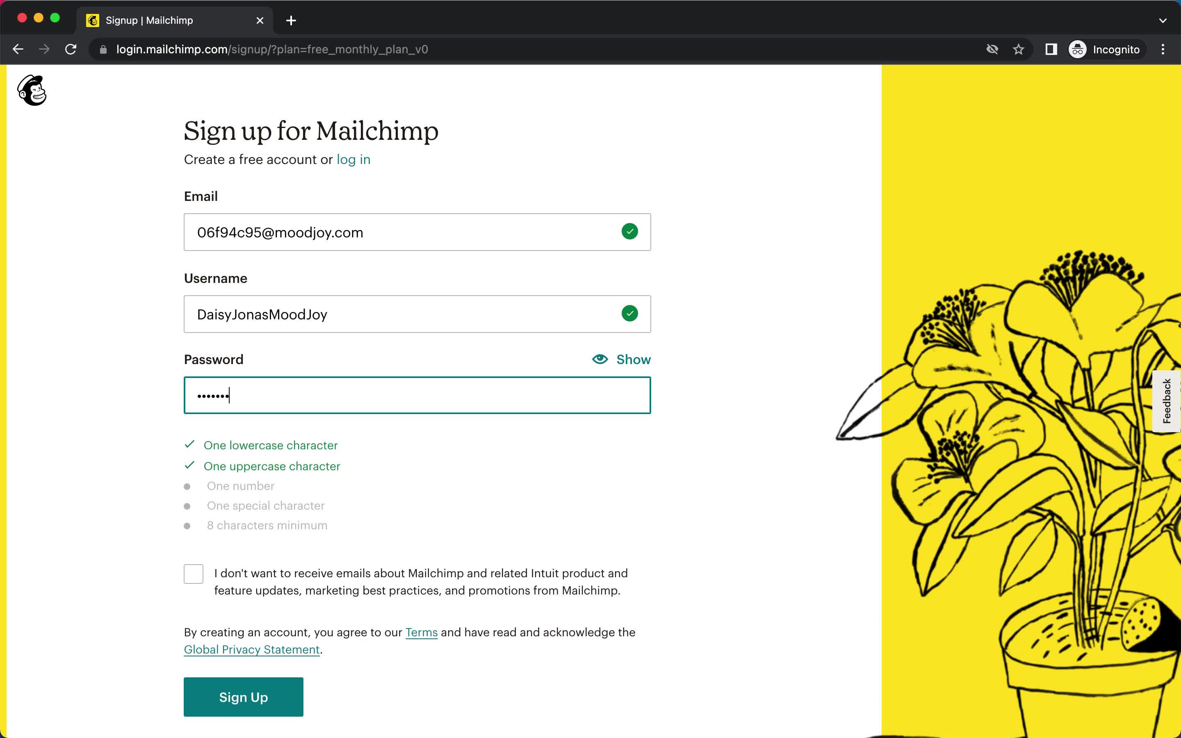The width and height of the screenshot is (1181, 738).
Task: Click 'One number' requirement text
Action: tap(241, 486)
